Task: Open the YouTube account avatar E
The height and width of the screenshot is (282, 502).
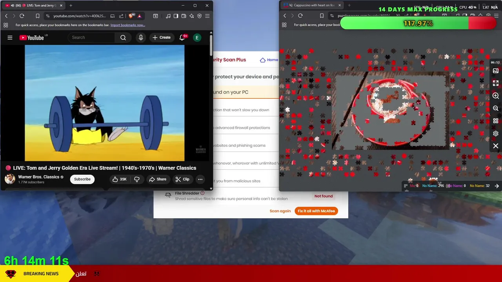Action: [197, 38]
